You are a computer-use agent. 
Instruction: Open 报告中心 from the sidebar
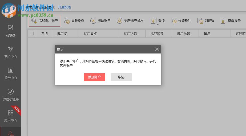pyautogui.click(x=10, y=73)
